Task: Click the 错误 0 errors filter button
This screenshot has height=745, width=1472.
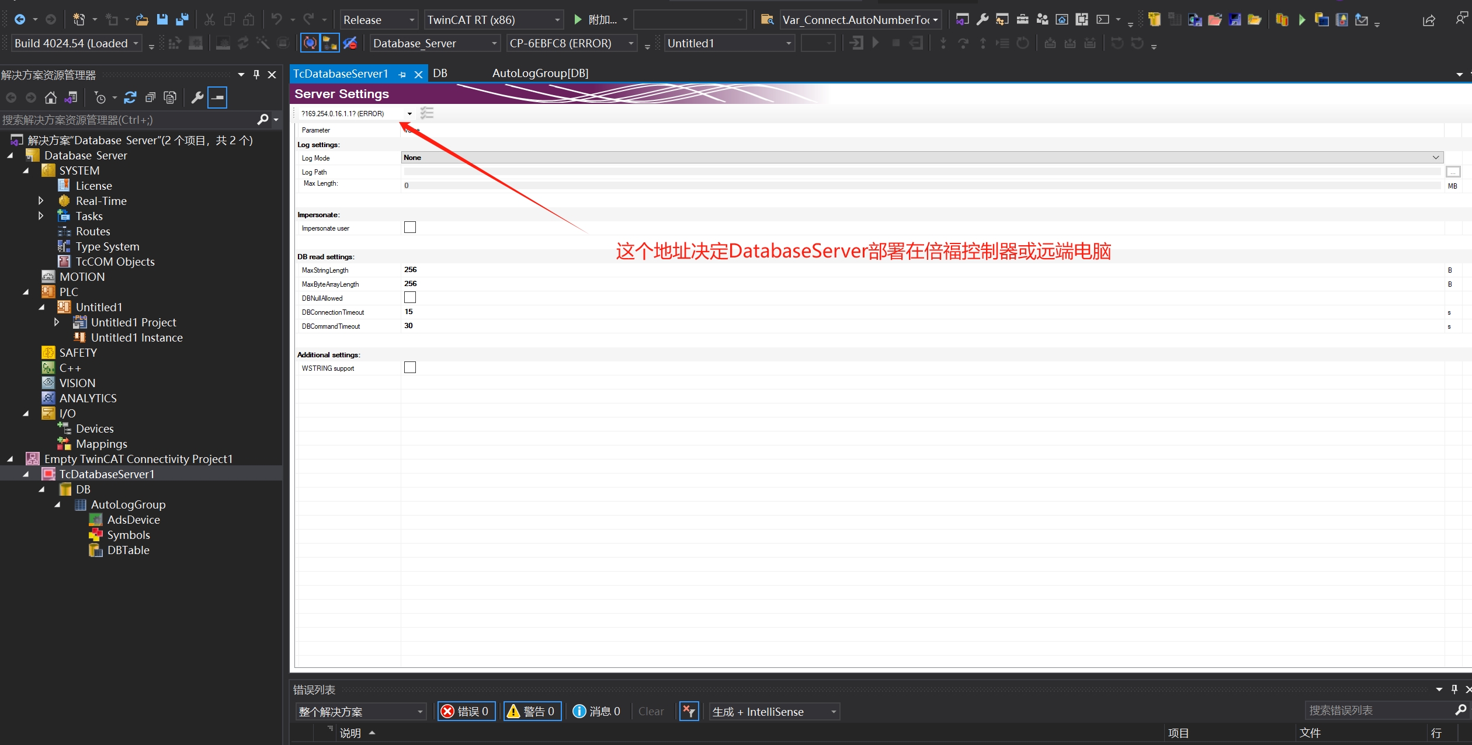Action: pos(466,711)
